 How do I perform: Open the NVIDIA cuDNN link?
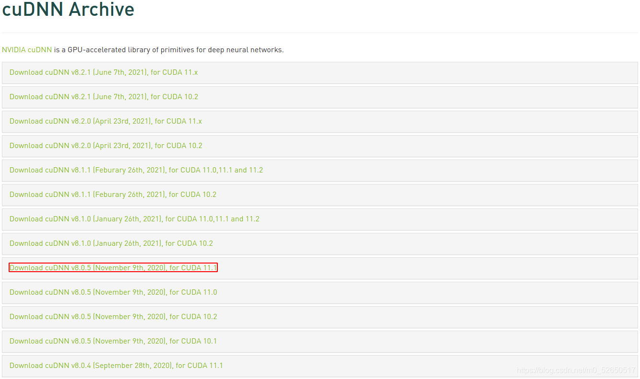(27, 50)
